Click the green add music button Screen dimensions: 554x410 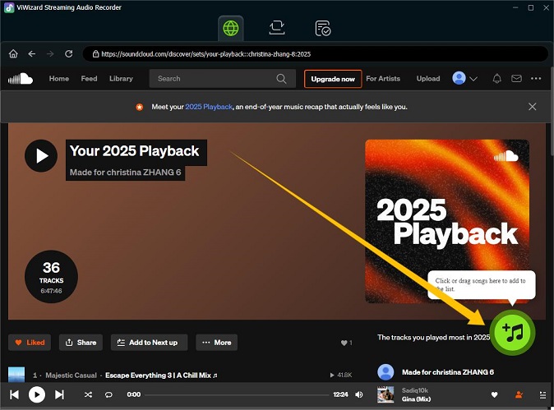point(512,332)
